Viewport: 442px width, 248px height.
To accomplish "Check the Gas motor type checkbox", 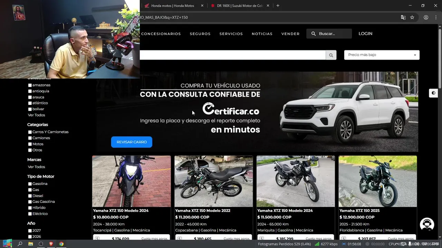I will click(x=30, y=190).
